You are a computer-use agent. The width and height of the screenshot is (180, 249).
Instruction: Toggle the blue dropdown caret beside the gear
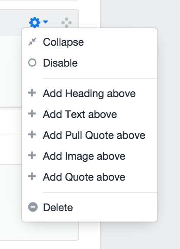(x=46, y=22)
